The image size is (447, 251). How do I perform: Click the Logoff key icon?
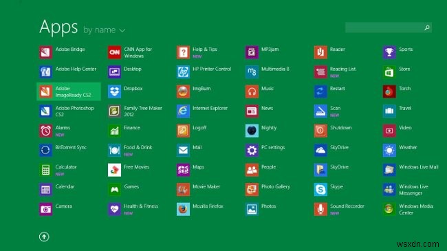tap(183, 131)
